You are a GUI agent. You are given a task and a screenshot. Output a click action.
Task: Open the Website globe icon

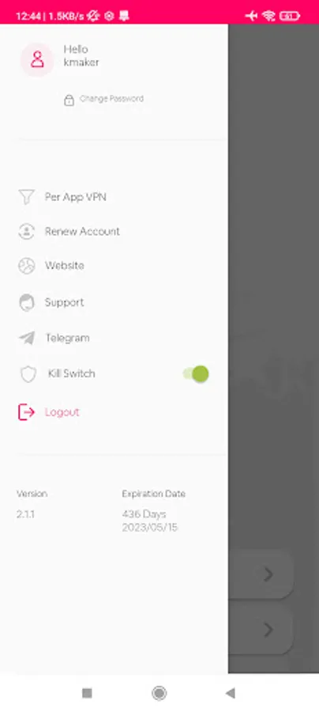click(26, 266)
